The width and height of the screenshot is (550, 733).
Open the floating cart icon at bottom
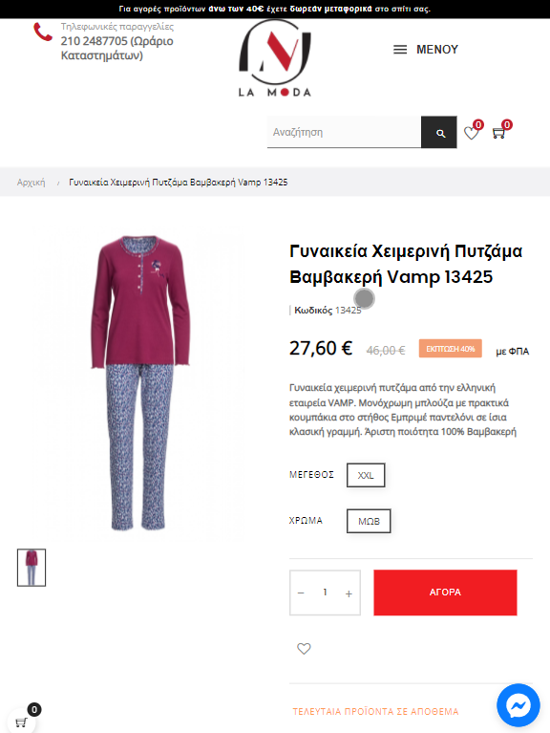coord(21,722)
